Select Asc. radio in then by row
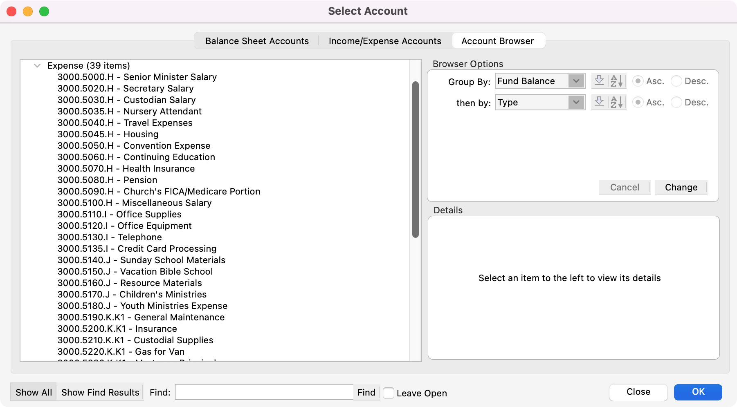The image size is (737, 407). (x=638, y=102)
